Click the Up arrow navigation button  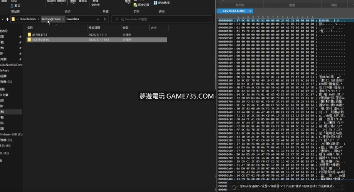coord(7,19)
